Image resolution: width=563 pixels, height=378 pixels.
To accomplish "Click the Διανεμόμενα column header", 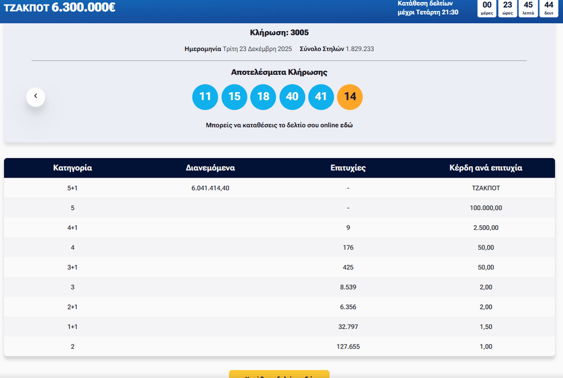I will pyautogui.click(x=211, y=168).
